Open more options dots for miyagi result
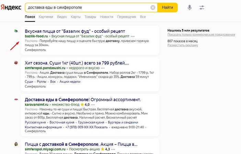Screen dimensions: 241x154 pos(113,149)
